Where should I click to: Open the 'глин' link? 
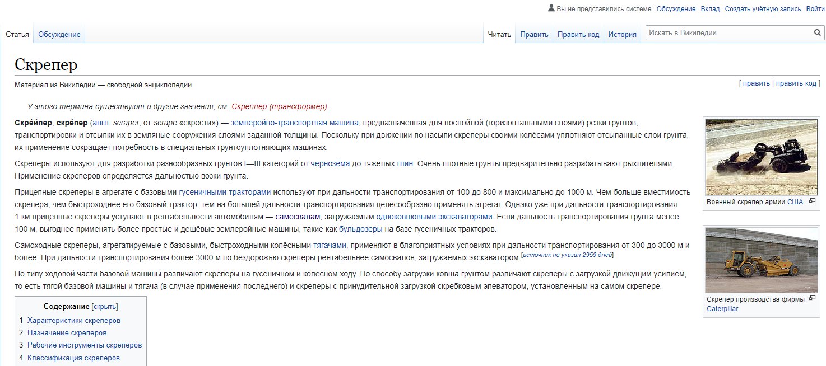405,163
